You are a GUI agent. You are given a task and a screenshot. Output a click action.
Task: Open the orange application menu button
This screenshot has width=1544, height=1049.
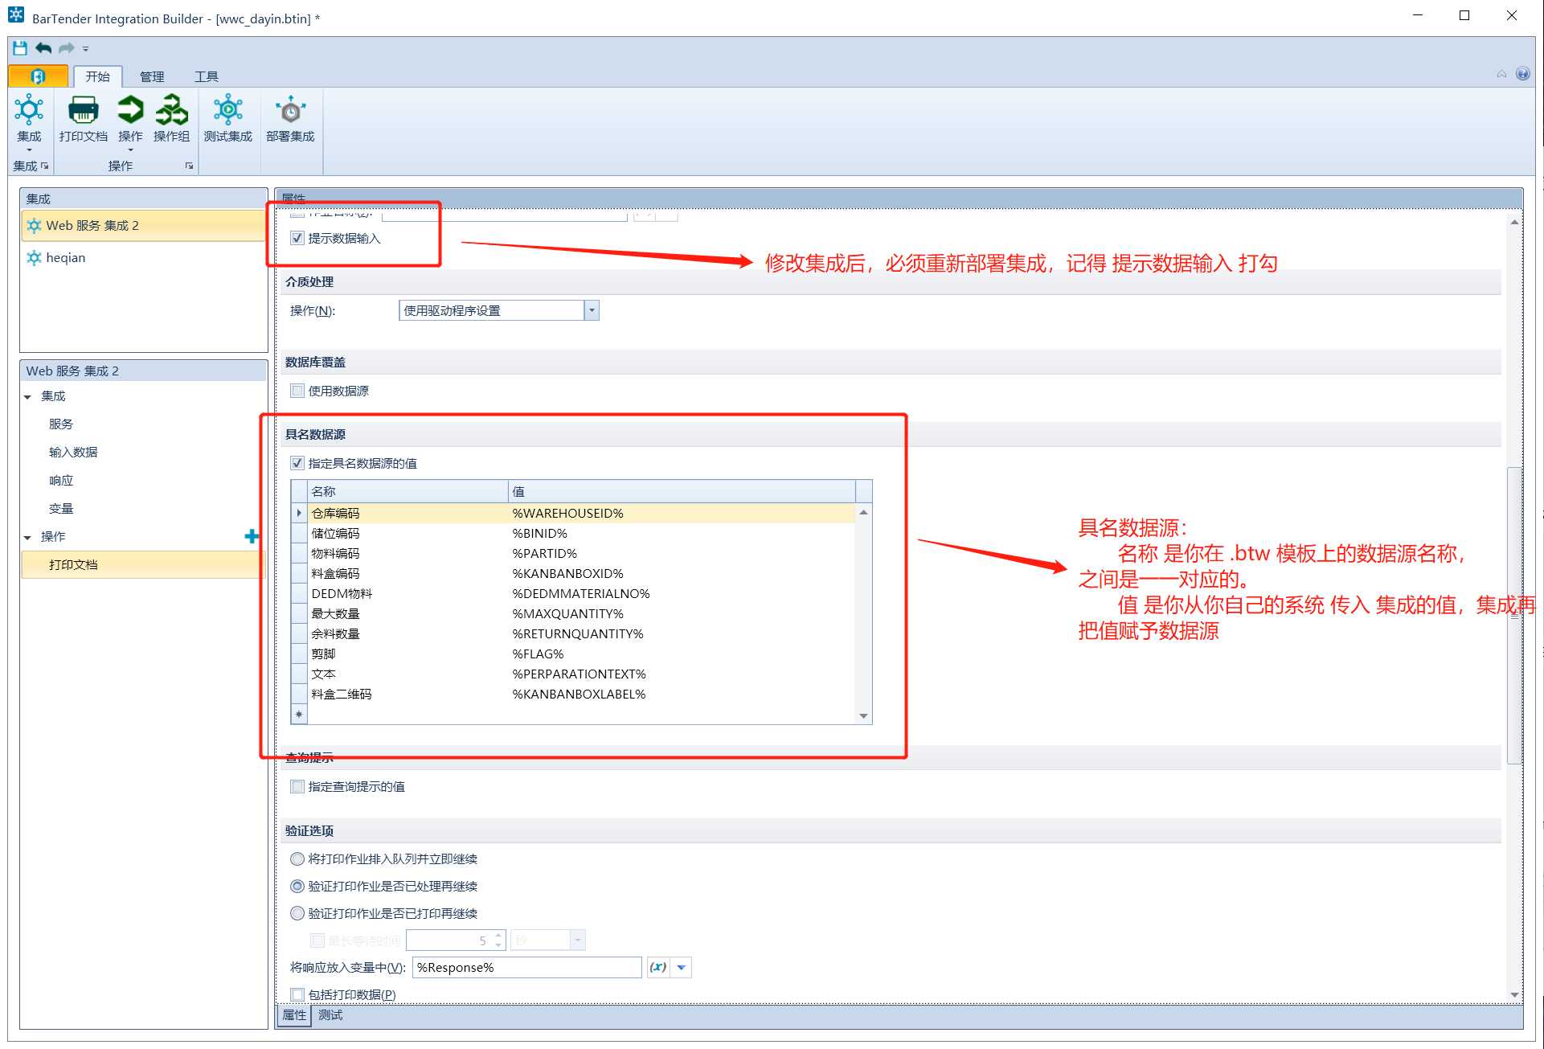pyautogui.click(x=38, y=76)
